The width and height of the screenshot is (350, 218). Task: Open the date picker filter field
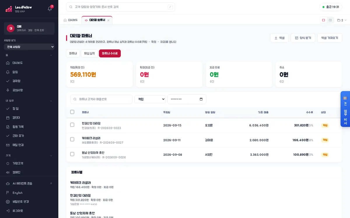tap(187, 99)
